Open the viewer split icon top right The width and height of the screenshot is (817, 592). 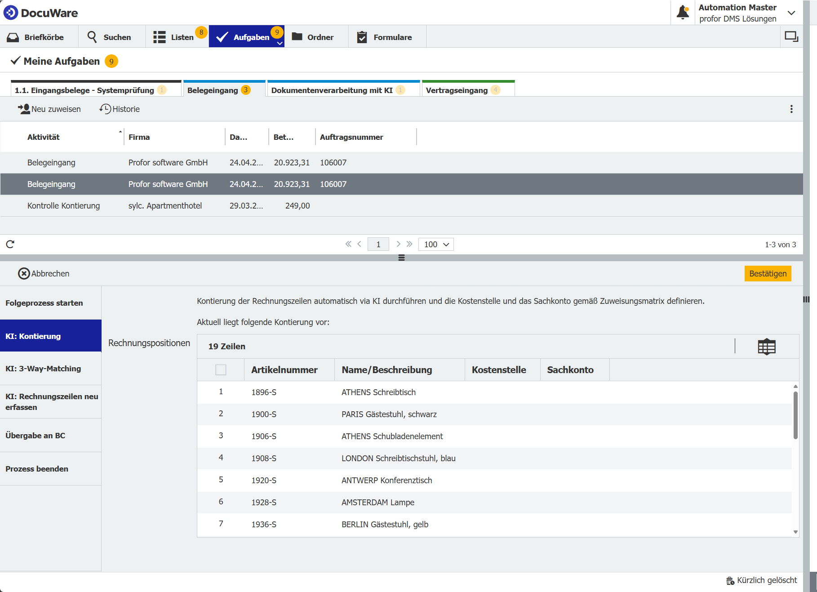(x=791, y=36)
